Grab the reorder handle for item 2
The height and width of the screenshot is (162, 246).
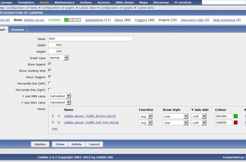[53, 122]
